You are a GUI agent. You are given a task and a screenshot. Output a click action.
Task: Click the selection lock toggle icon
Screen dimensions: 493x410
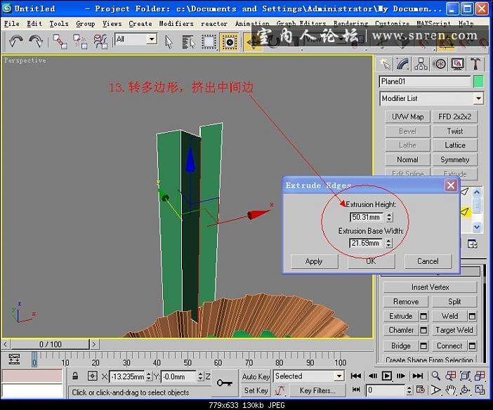click(76, 376)
